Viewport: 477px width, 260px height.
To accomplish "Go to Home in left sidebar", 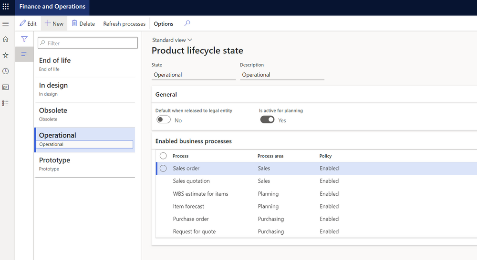I will (6, 39).
